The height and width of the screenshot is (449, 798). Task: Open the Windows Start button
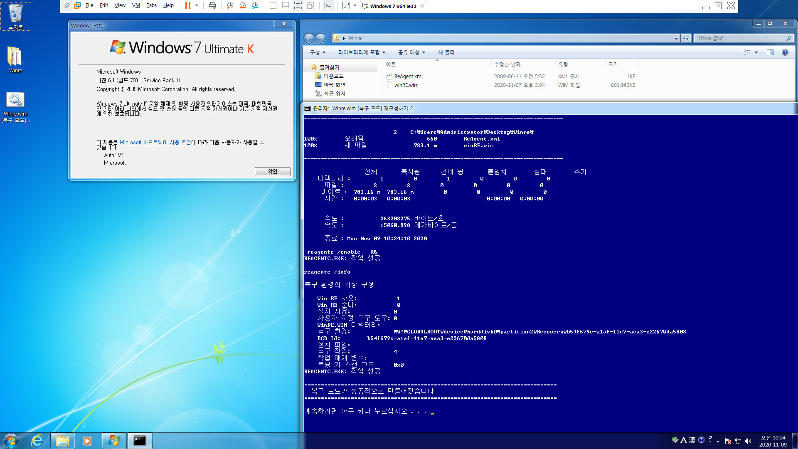click(11, 441)
